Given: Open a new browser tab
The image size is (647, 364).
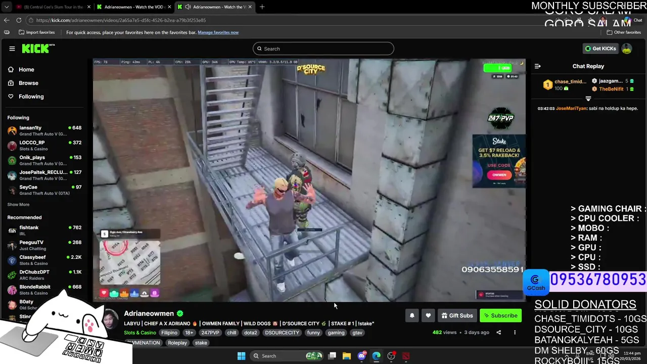Looking at the screenshot, I should click(262, 7).
